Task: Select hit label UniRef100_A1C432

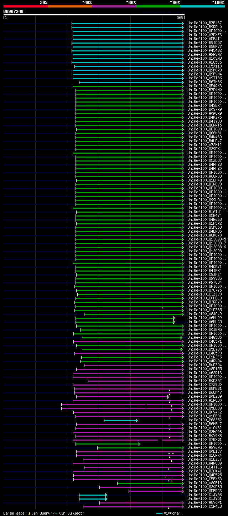Action: point(204,428)
